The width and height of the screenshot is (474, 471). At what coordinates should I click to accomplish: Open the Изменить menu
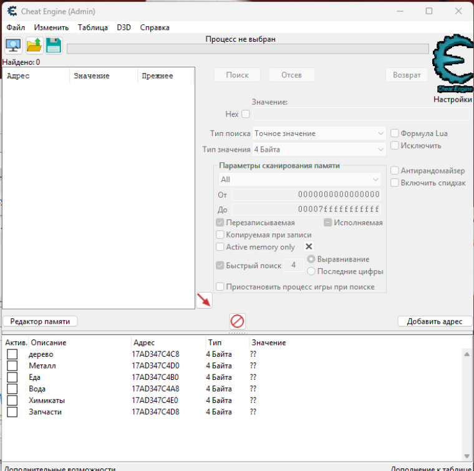point(51,27)
